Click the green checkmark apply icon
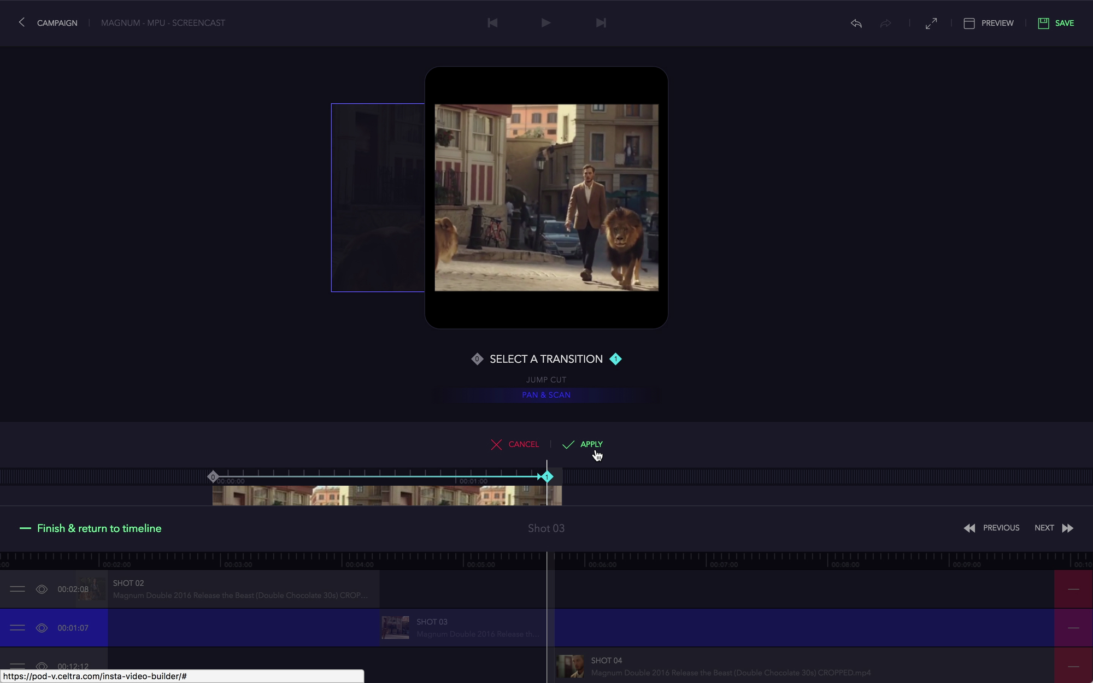 click(568, 444)
